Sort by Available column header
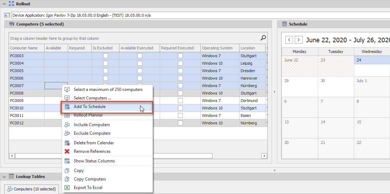Screen dimensions: 390x194 [56, 48]
